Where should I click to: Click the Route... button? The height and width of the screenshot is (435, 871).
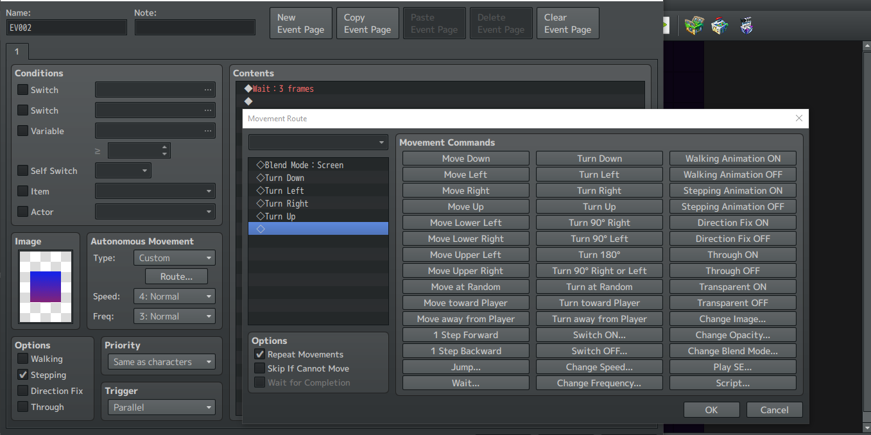(177, 277)
